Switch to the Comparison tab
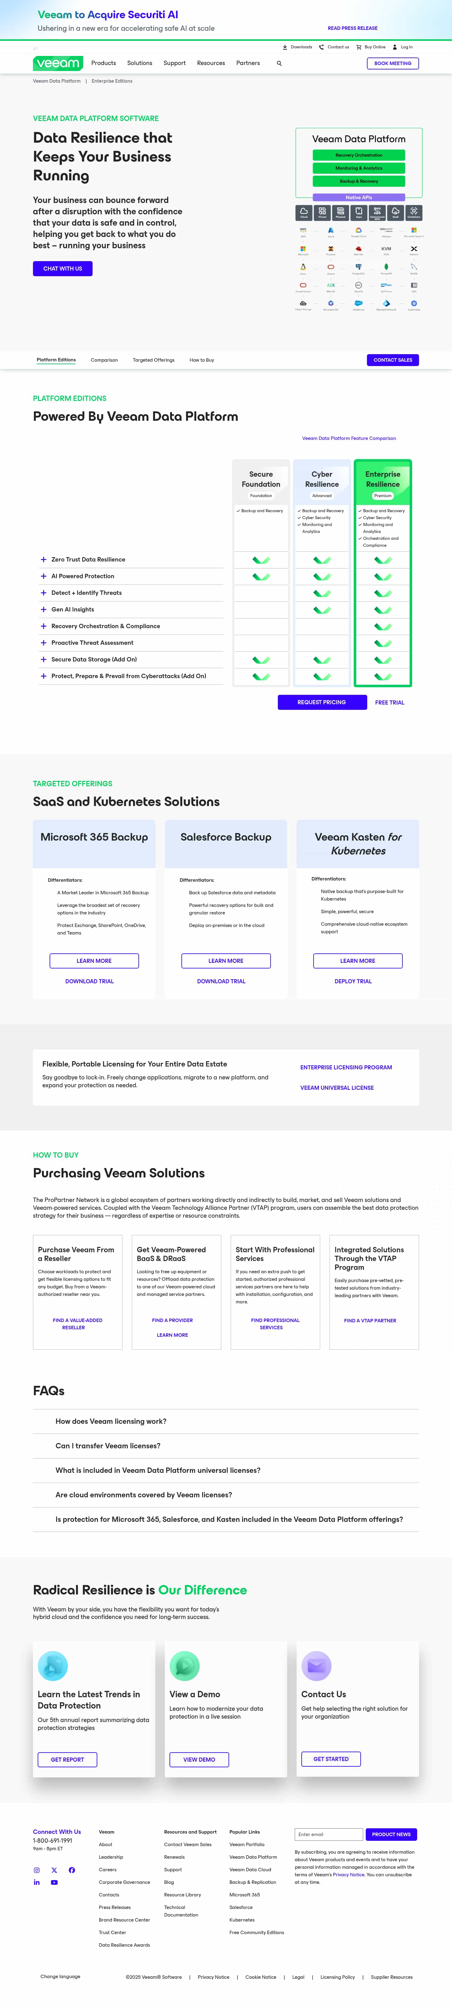This screenshot has width=452, height=2008. (104, 360)
